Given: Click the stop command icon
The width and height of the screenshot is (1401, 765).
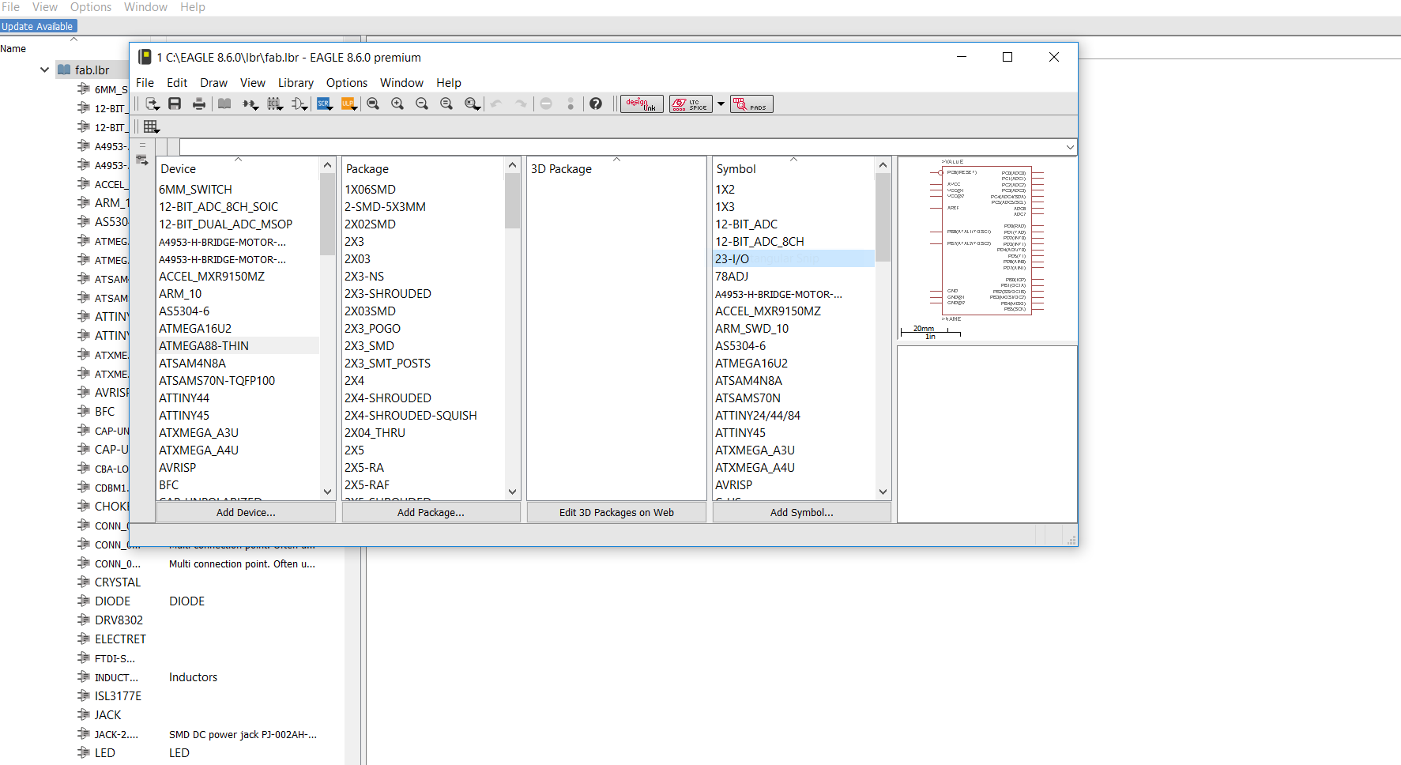Looking at the screenshot, I should (x=546, y=104).
